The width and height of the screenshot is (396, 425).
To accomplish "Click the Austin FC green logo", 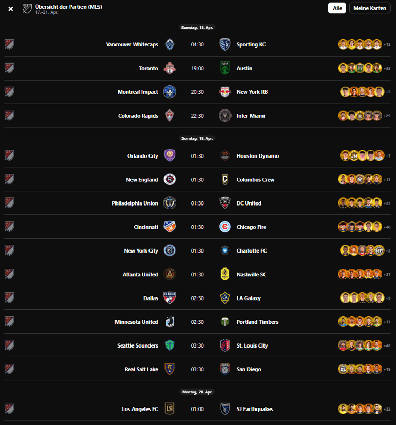I will point(224,68).
